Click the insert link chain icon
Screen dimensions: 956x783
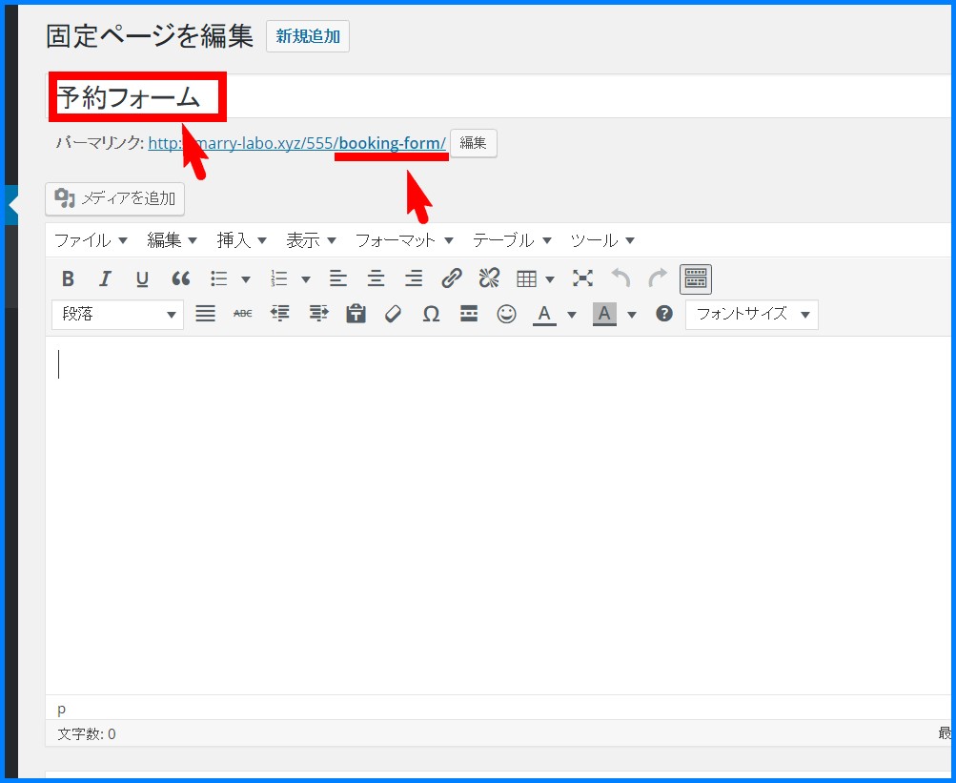tap(452, 278)
